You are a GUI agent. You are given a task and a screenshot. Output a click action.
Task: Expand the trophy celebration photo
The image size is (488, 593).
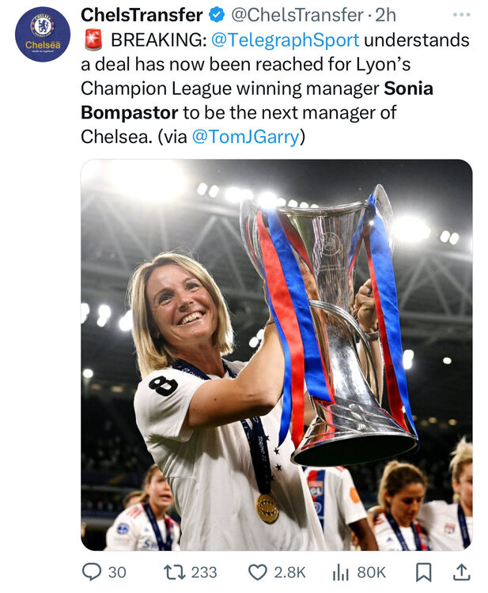(277, 355)
